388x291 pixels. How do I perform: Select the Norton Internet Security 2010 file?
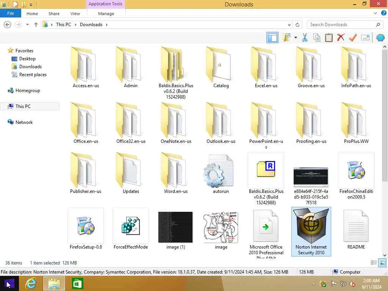click(311, 232)
